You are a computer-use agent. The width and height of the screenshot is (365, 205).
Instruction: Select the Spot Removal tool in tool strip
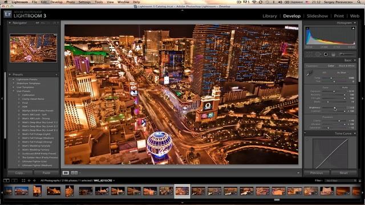pyautogui.click(x=318, y=54)
